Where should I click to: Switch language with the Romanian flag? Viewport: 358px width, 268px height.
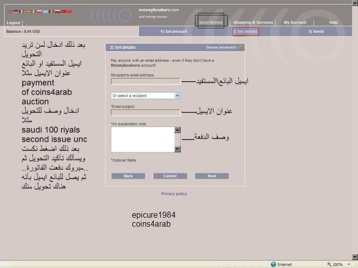[x=51, y=11]
